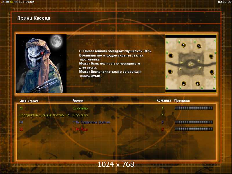Image resolution: width=232 pixels, height=174 pixels.
Task: Click the 'Команда' column header
Action: 164,100
